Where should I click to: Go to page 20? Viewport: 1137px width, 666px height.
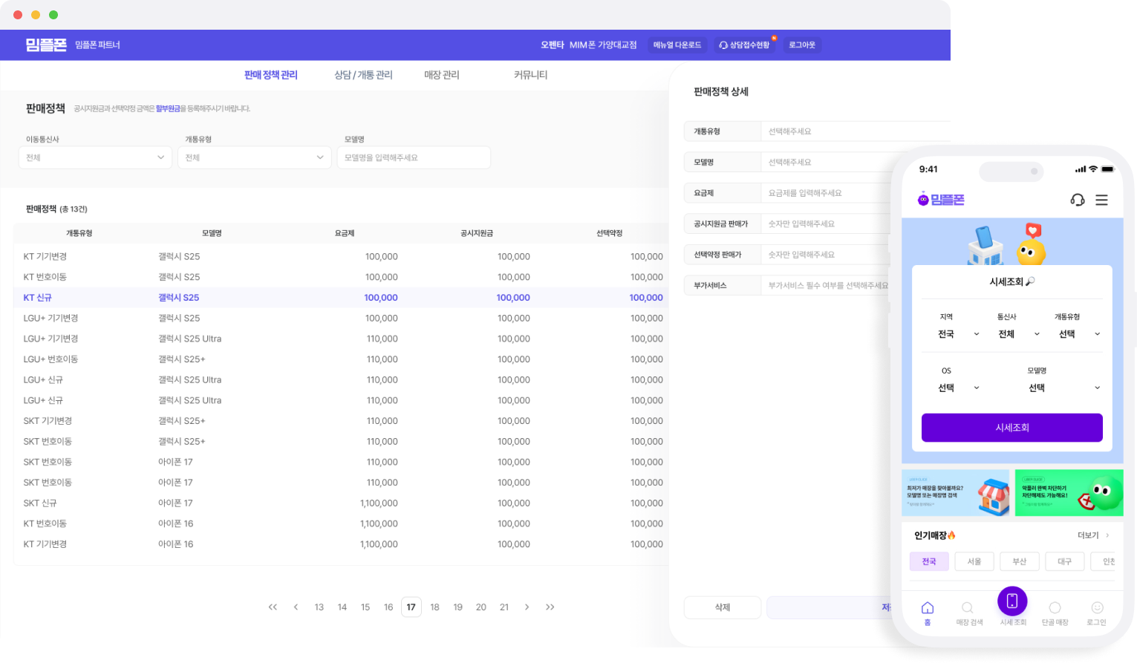(481, 607)
